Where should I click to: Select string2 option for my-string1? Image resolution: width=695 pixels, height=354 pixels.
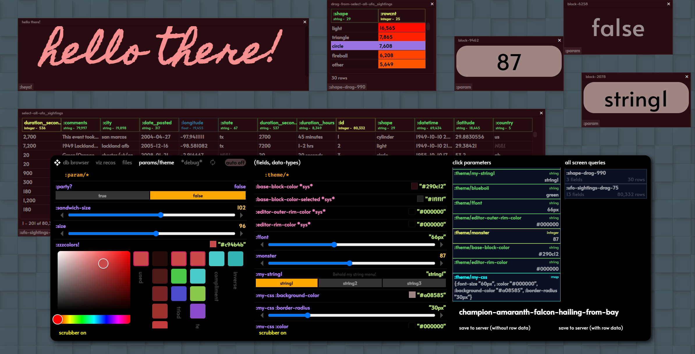click(350, 283)
